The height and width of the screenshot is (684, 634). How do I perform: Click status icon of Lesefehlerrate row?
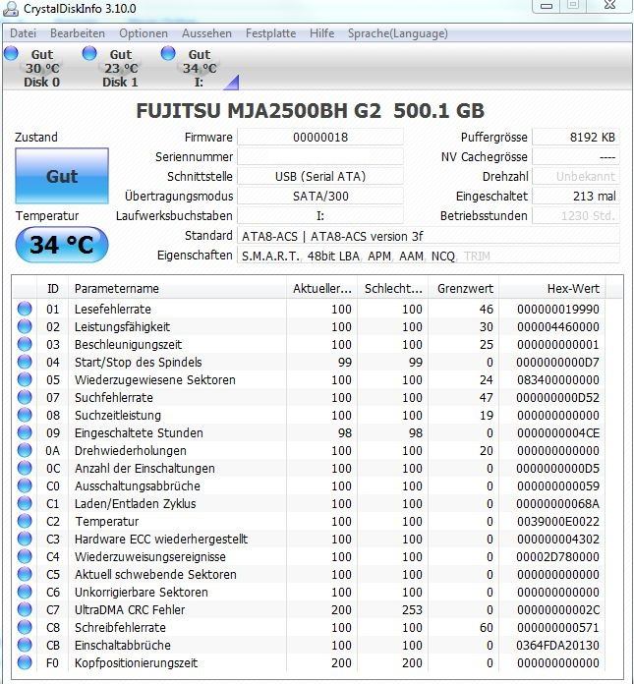25,309
